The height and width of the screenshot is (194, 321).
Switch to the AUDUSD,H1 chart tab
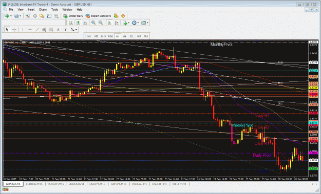77,184
